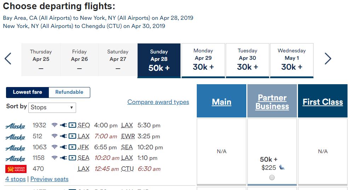Show later dates with the right arrow
The height and width of the screenshot is (190, 350).
(x=328, y=59)
